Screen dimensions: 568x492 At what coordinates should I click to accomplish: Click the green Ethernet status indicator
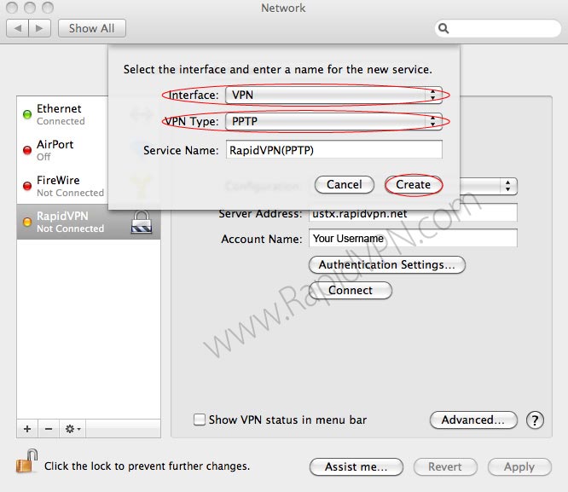click(x=27, y=114)
